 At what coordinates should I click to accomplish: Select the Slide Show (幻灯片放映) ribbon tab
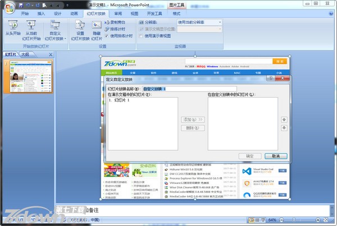pyautogui.click(x=96, y=13)
